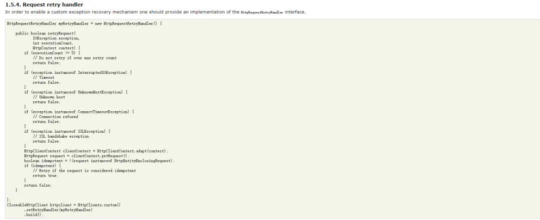
Task: Click the SSLException condition line
Action: 67,131
